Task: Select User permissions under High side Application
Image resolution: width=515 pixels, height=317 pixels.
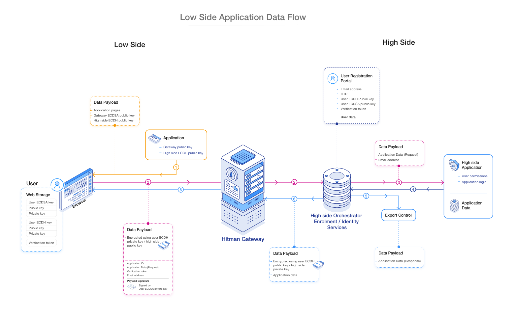Action: tap(474, 176)
